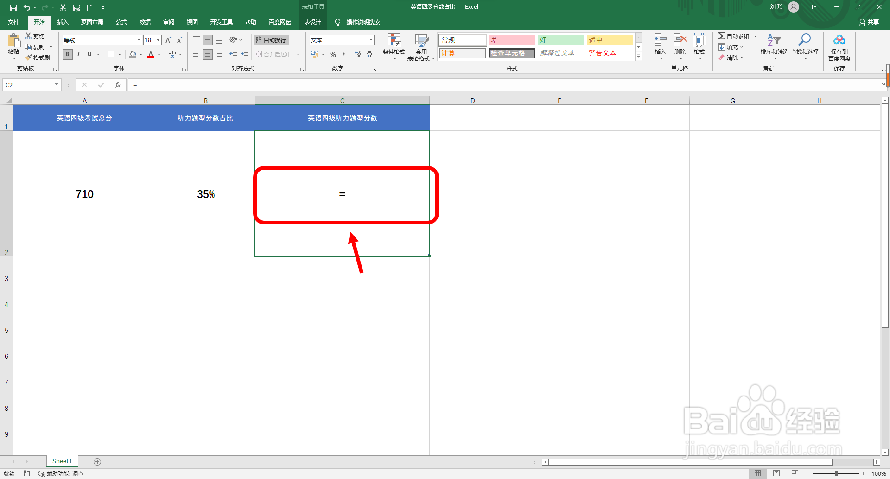This screenshot has width=890, height=479.
Task: Click in the formula bar input
Action: click(x=505, y=85)
